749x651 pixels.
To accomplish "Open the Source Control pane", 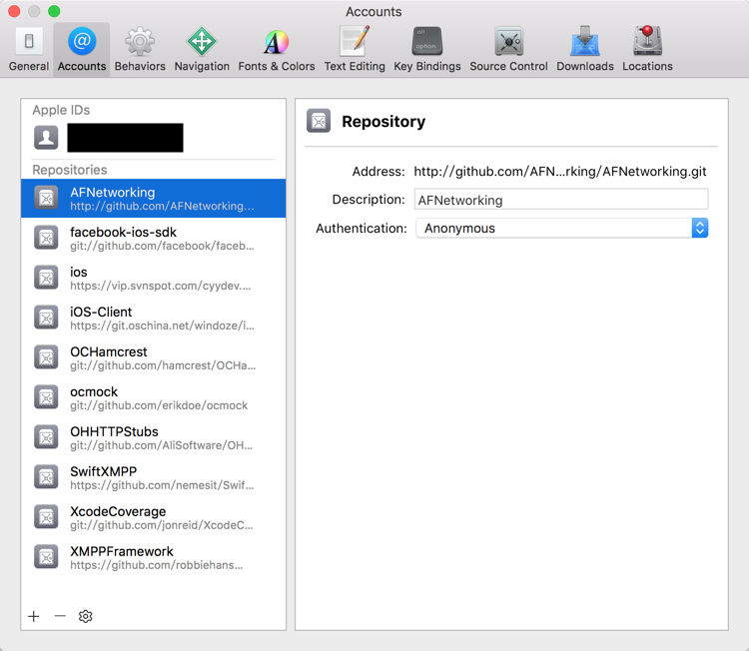I will 508,50.
